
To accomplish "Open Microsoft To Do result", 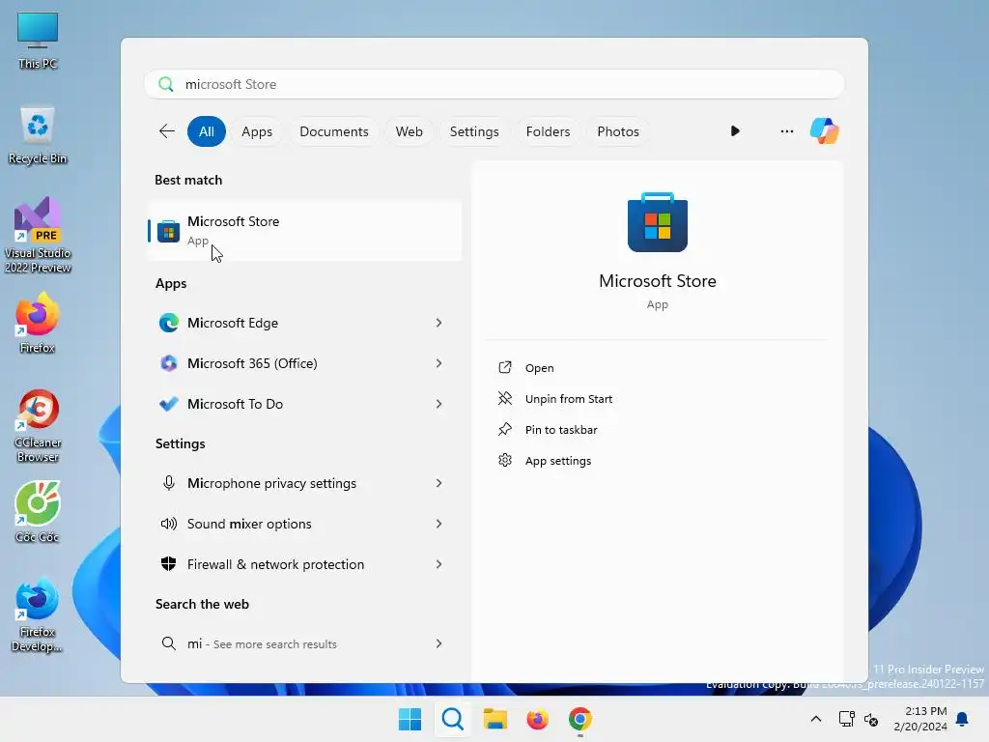I will coord(304,404).
